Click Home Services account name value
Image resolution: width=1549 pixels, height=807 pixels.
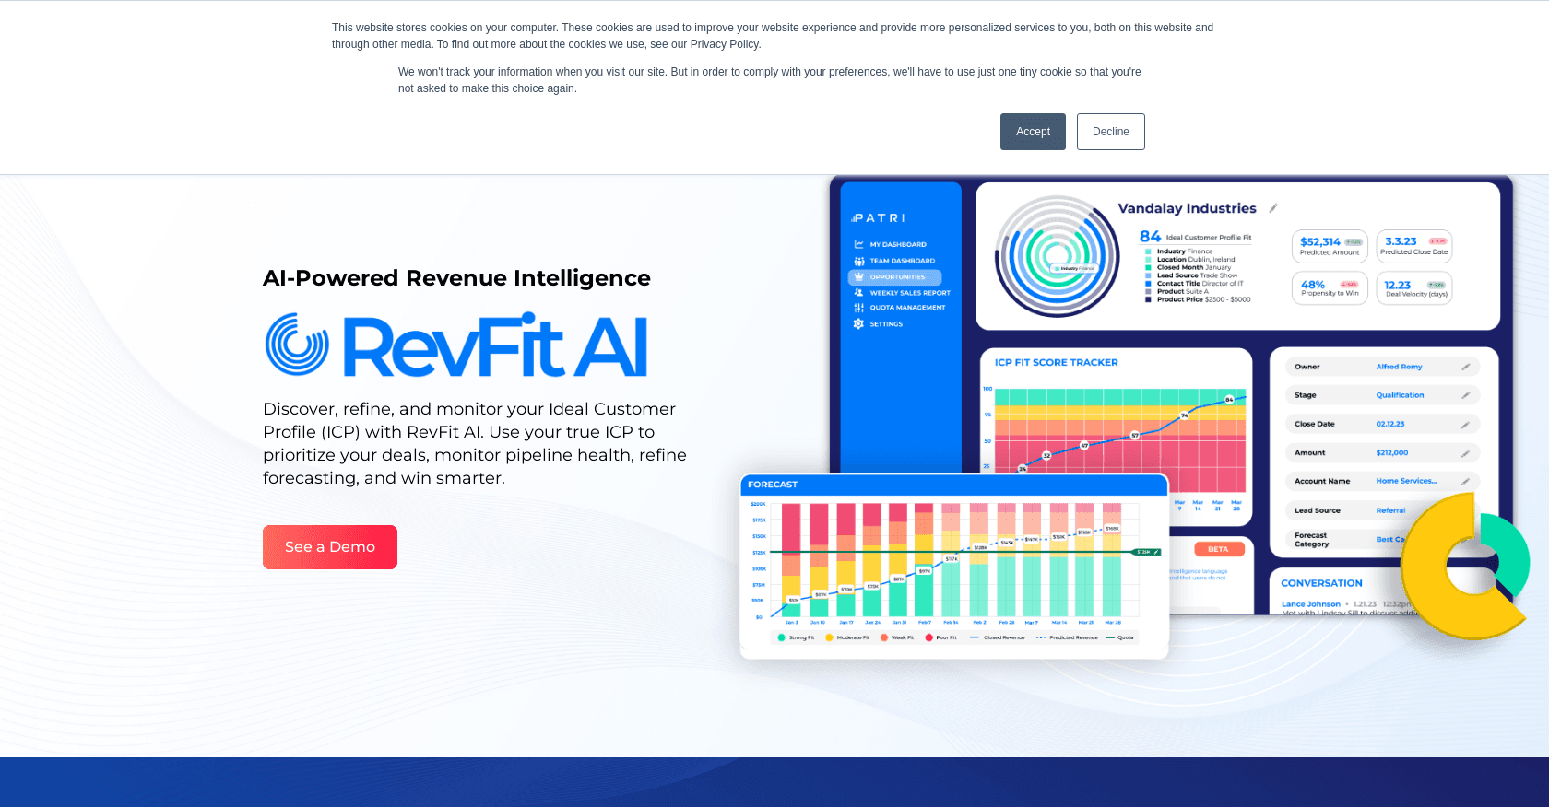[x=1406, y=481]
